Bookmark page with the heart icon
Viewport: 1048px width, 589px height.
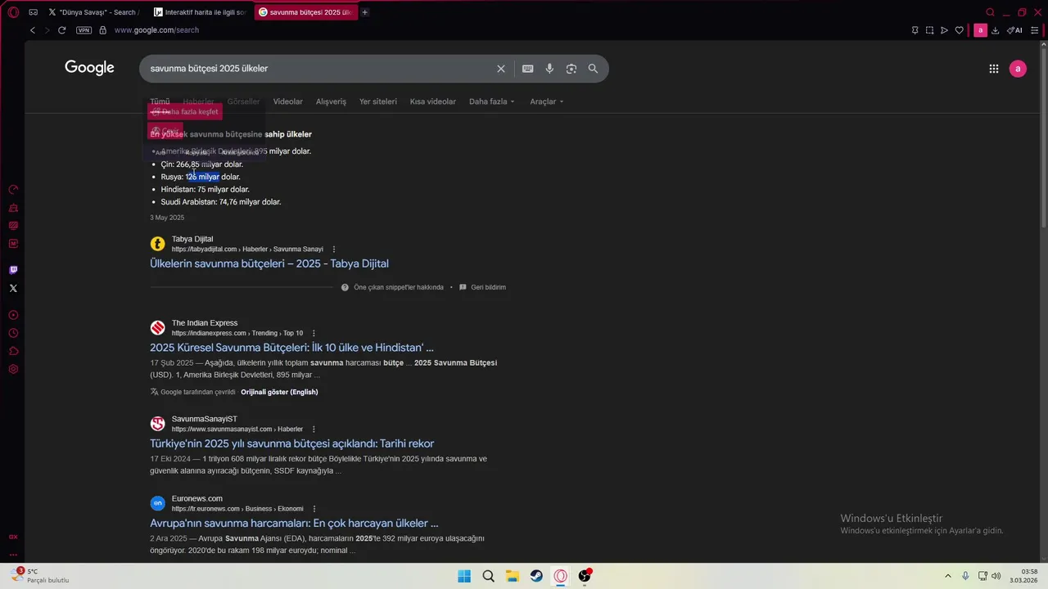pos(959,30)
